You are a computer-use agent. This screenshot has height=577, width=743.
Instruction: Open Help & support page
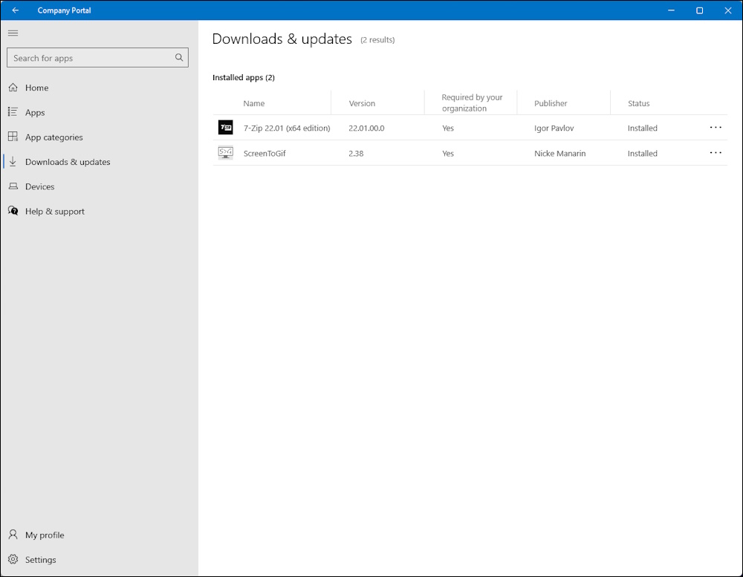point(100,212)
